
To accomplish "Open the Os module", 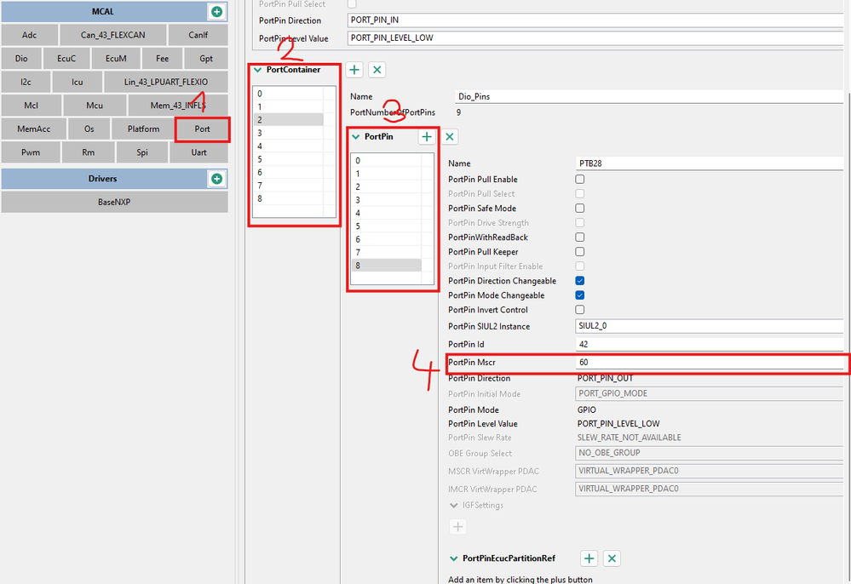I will tap(89, 129).
